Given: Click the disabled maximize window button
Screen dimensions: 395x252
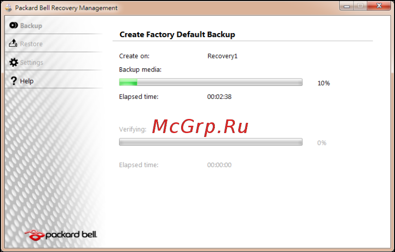Looking at the screenshot, I should click(360, 6).
